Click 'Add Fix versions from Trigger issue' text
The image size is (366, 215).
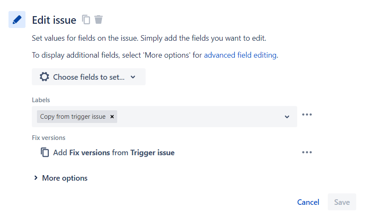[x=114, y=153]
